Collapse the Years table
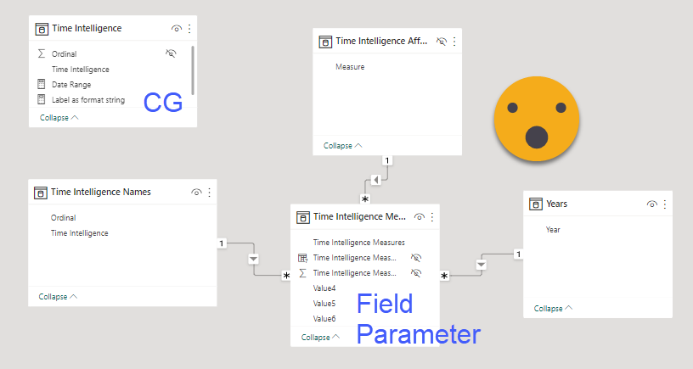The height and width of the screenshot is (369, 693). pos(554,309)
